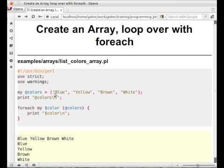Open the zoom dropdown arrow
The height and width of the screenshot is (168, 224).
pyautogui.click(x=178, y=165)
